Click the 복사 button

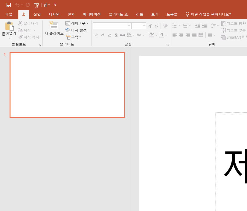[x=25, y=30]
